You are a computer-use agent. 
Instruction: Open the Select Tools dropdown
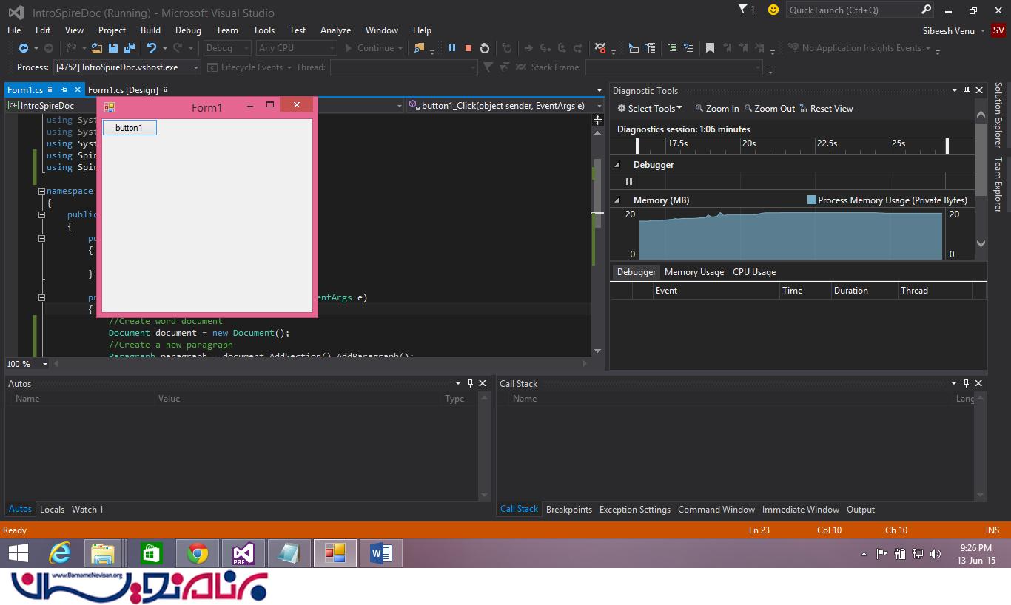coord(651,109)
